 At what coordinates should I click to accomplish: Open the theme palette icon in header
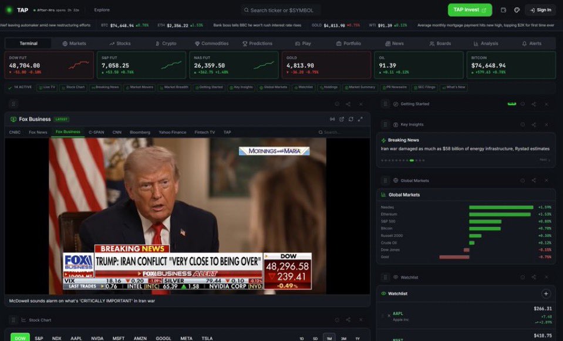coord(517,10)
